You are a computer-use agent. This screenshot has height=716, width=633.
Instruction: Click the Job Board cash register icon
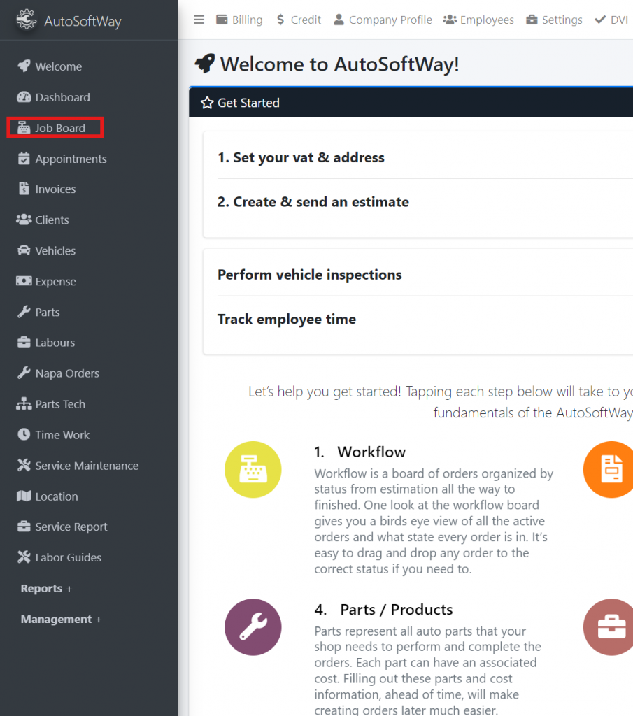pyautogui.click(x=24, y=128)
